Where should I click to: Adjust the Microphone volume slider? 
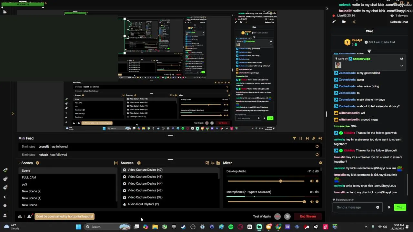(x=267, y=202)
